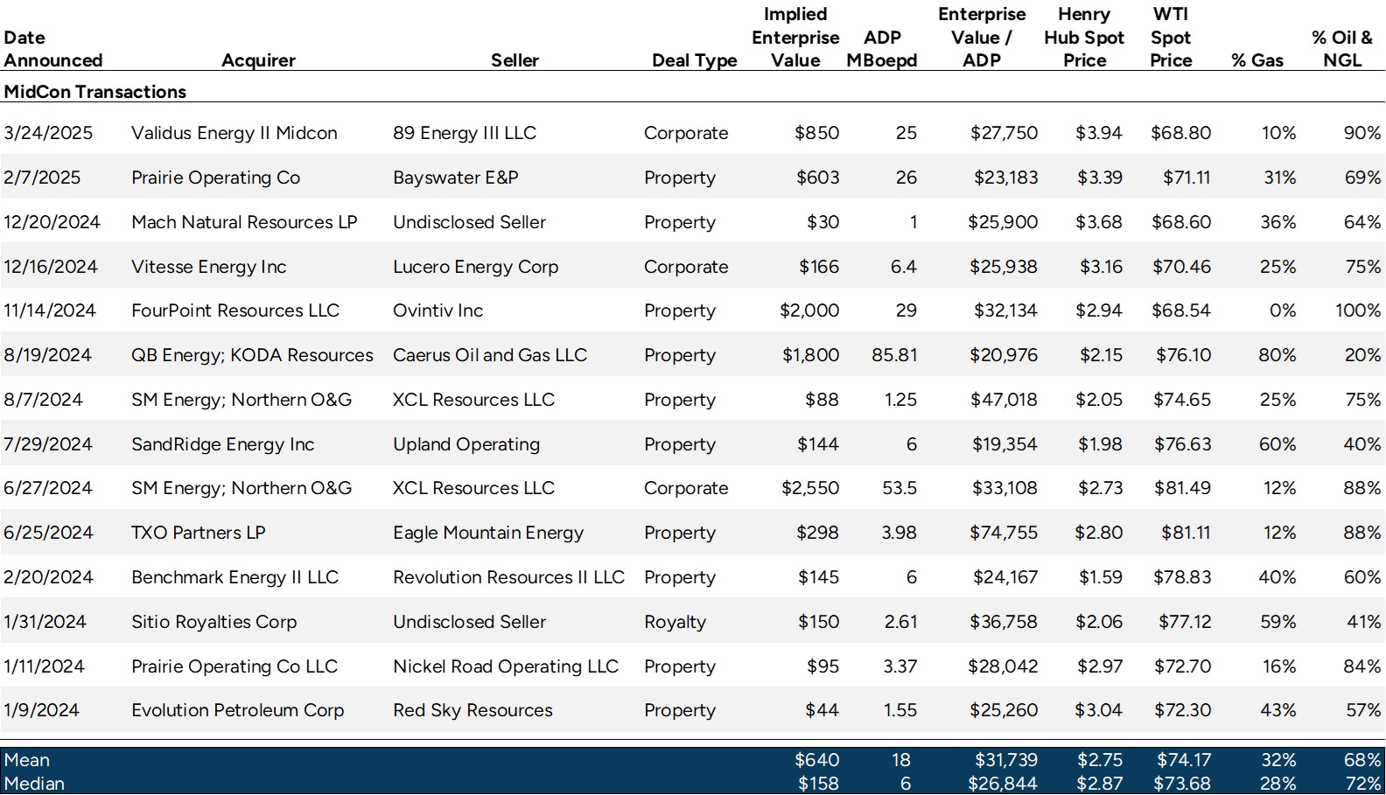Select 'Revolution Resources II LLC' seller cell
The image size is (1386, 795).
click(509, 577)
